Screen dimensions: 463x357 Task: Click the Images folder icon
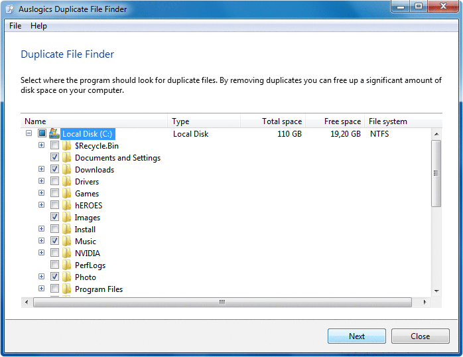coord(67,218)
